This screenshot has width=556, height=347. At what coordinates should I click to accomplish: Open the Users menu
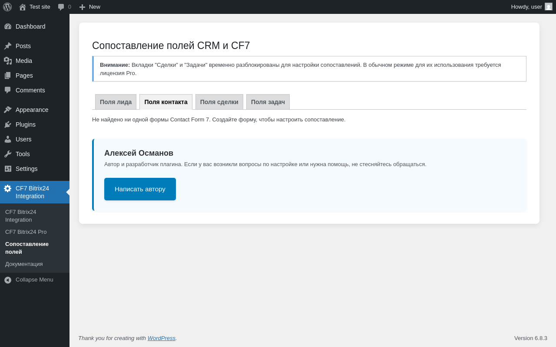click(x=35, y=139)
